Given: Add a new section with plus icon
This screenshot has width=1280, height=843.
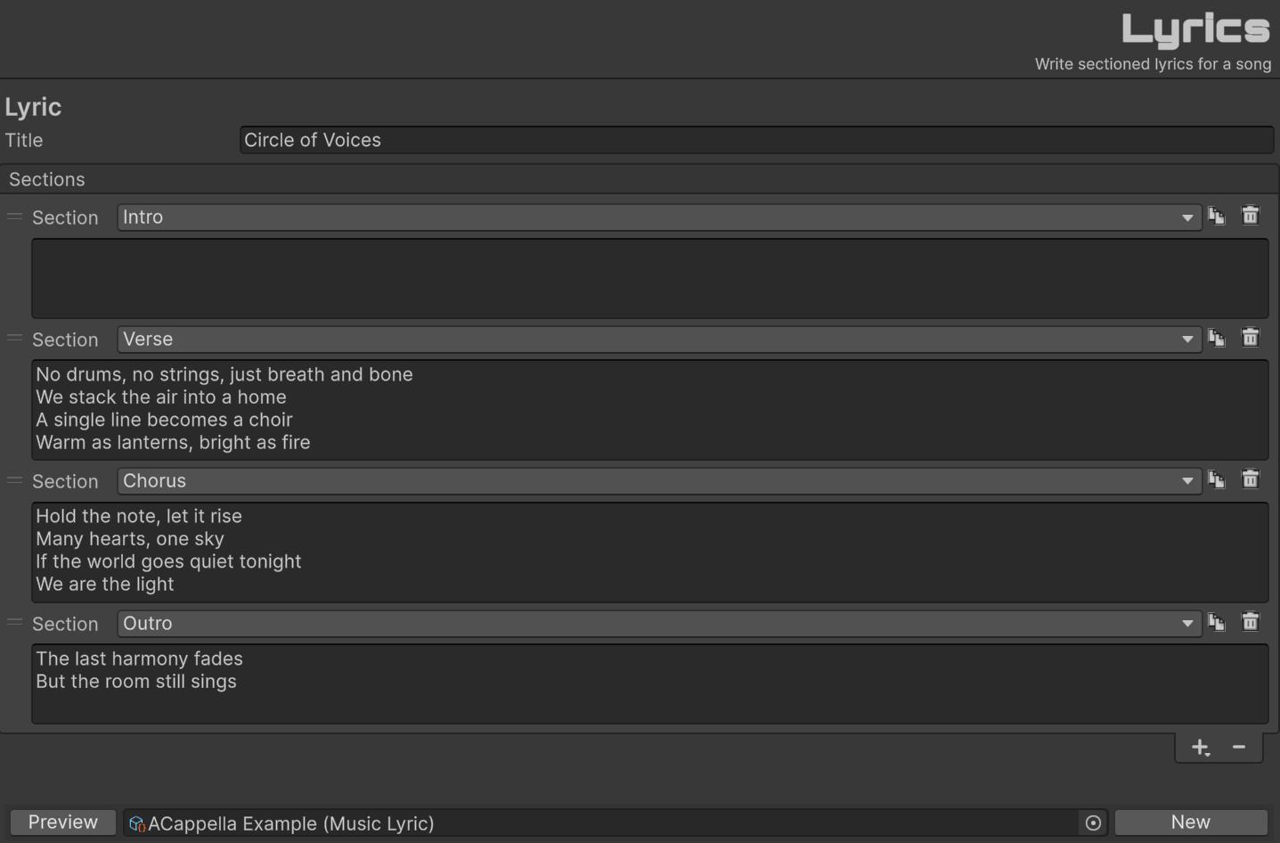Looking at the screenshot, I should coord(1201,747).
